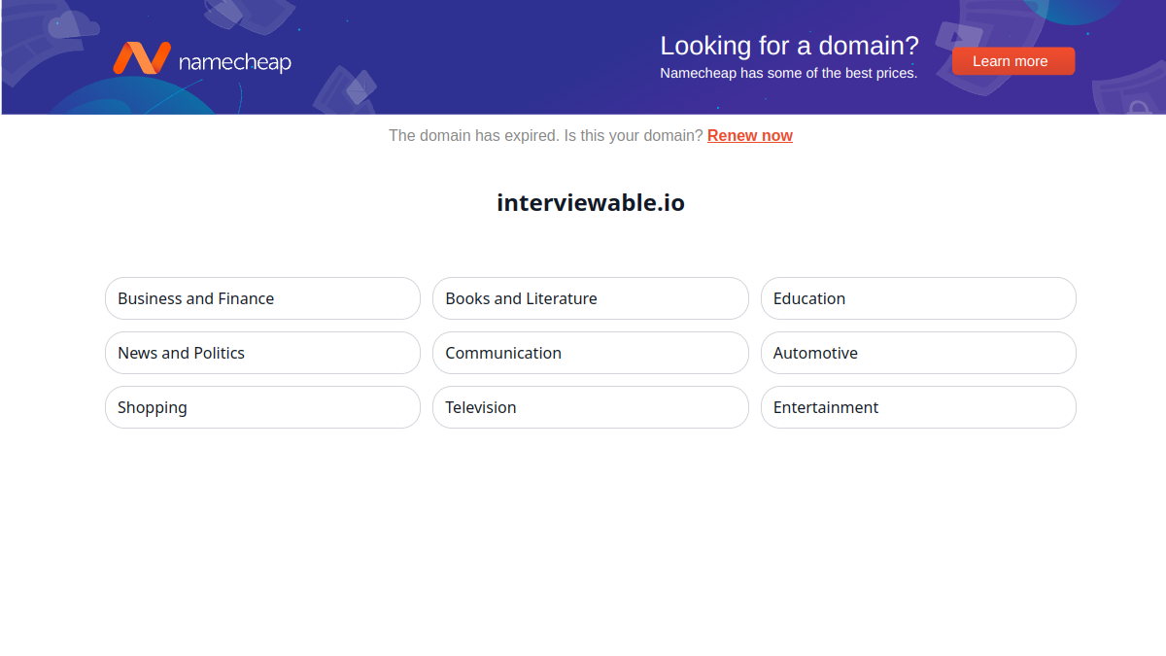Choose the Education category
Image resolution: width=1166 pixels, height=656 pixels.
(918, 298)
